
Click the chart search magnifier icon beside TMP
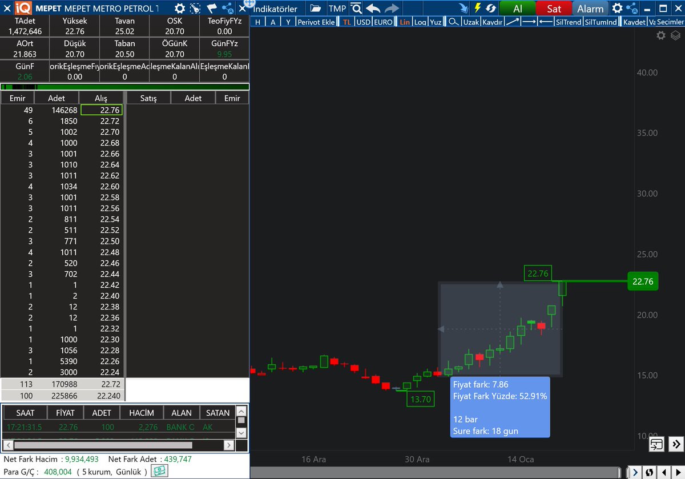356,9
